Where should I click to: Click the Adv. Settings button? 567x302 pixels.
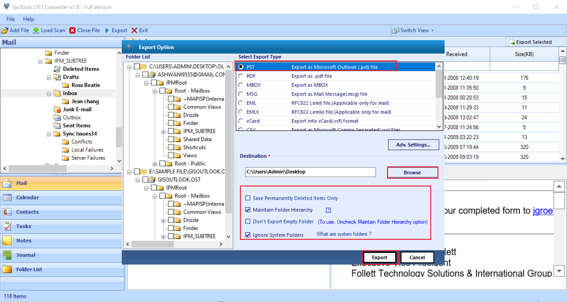pyautogui.click(x=413, y=145)
